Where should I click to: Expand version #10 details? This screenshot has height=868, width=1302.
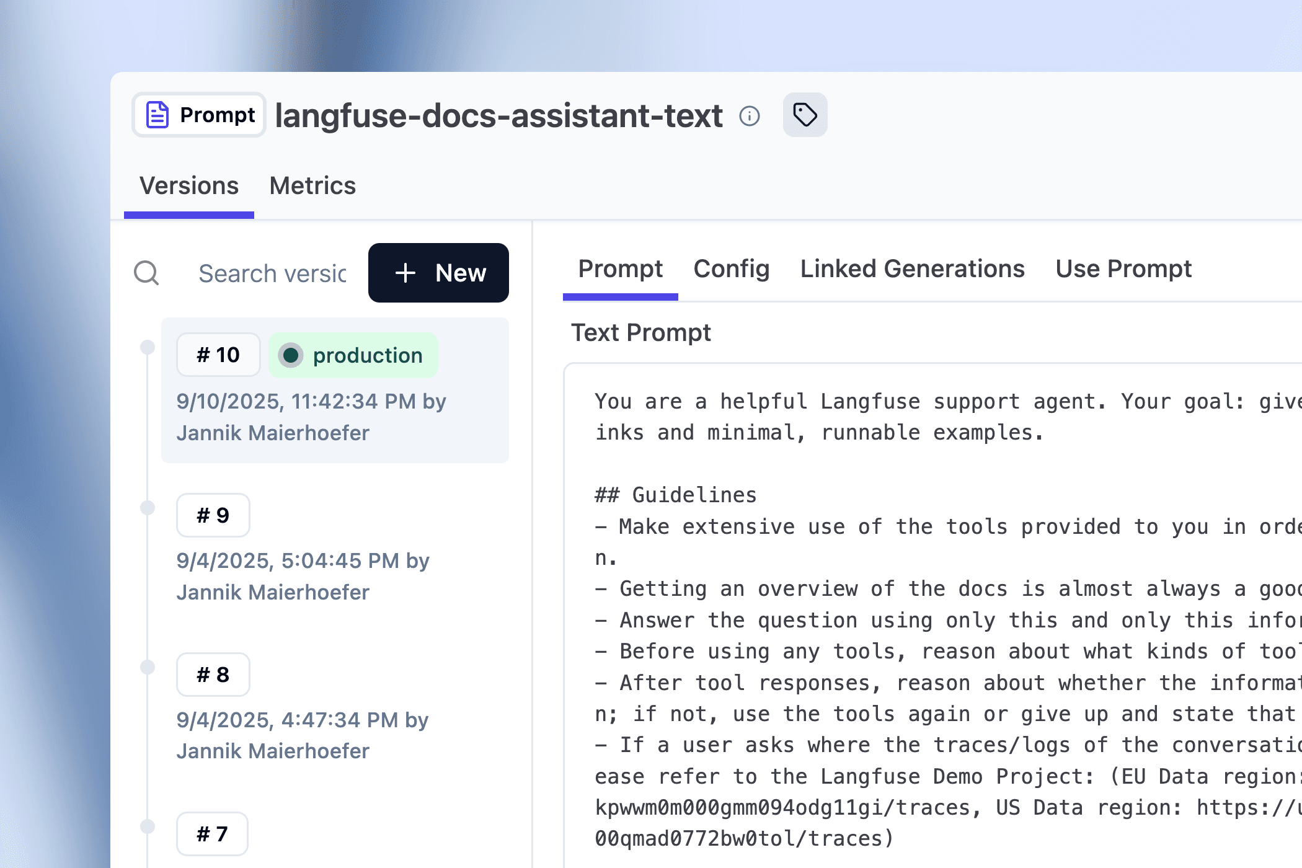coord(218,355)
